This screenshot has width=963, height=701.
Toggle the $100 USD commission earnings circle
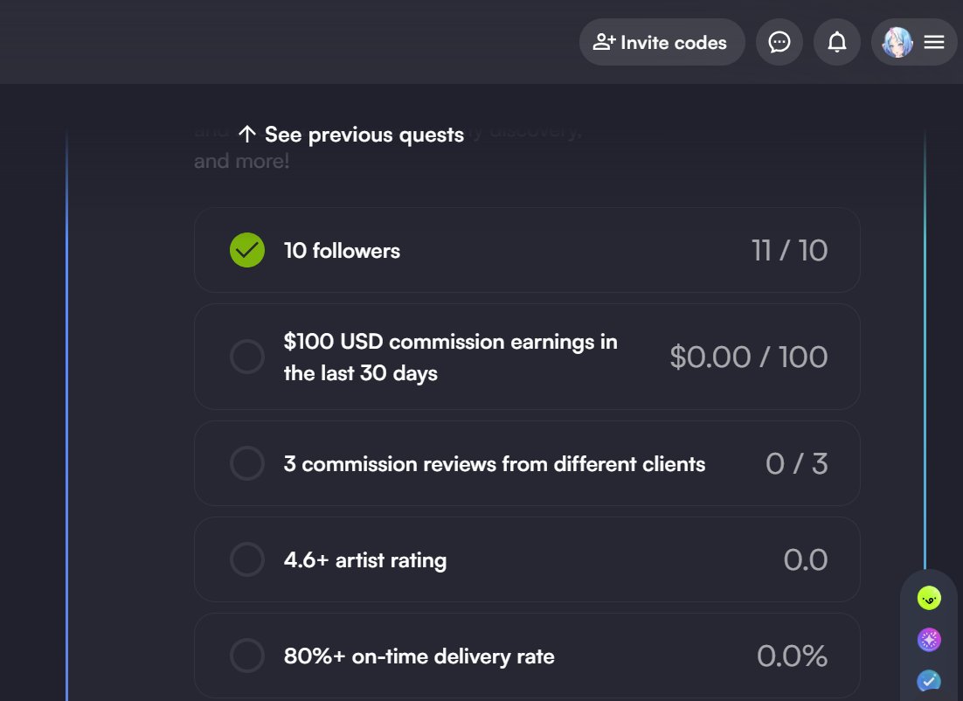(x=247, y=357)
